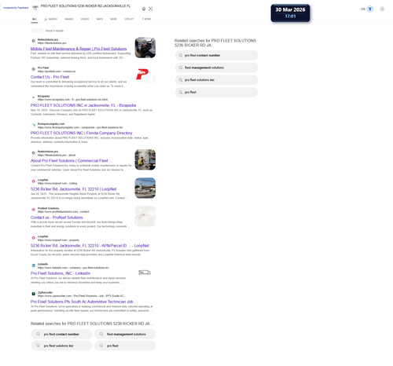The image size is (393, 366).
Task: Click the ZipRecruiter favicon
Action: 33,294
